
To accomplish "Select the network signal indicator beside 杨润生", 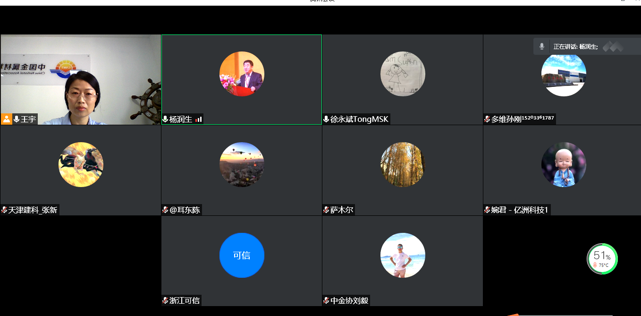I will pyautogui.click(x=199, y=119).
